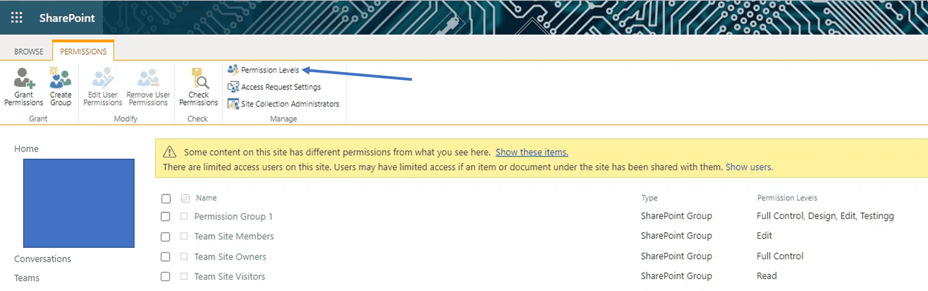Switch to the BROWSE ribbon tab
The height and width of the screenshot is (291, 928).
pos(29,52)
